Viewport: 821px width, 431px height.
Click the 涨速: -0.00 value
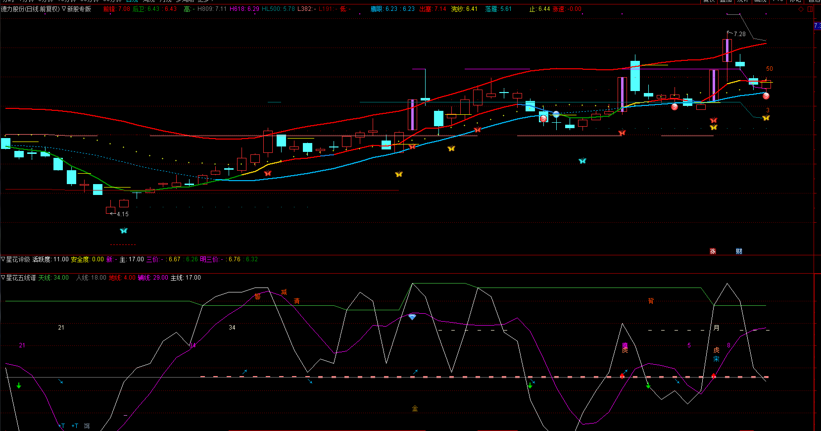[567, 9]
